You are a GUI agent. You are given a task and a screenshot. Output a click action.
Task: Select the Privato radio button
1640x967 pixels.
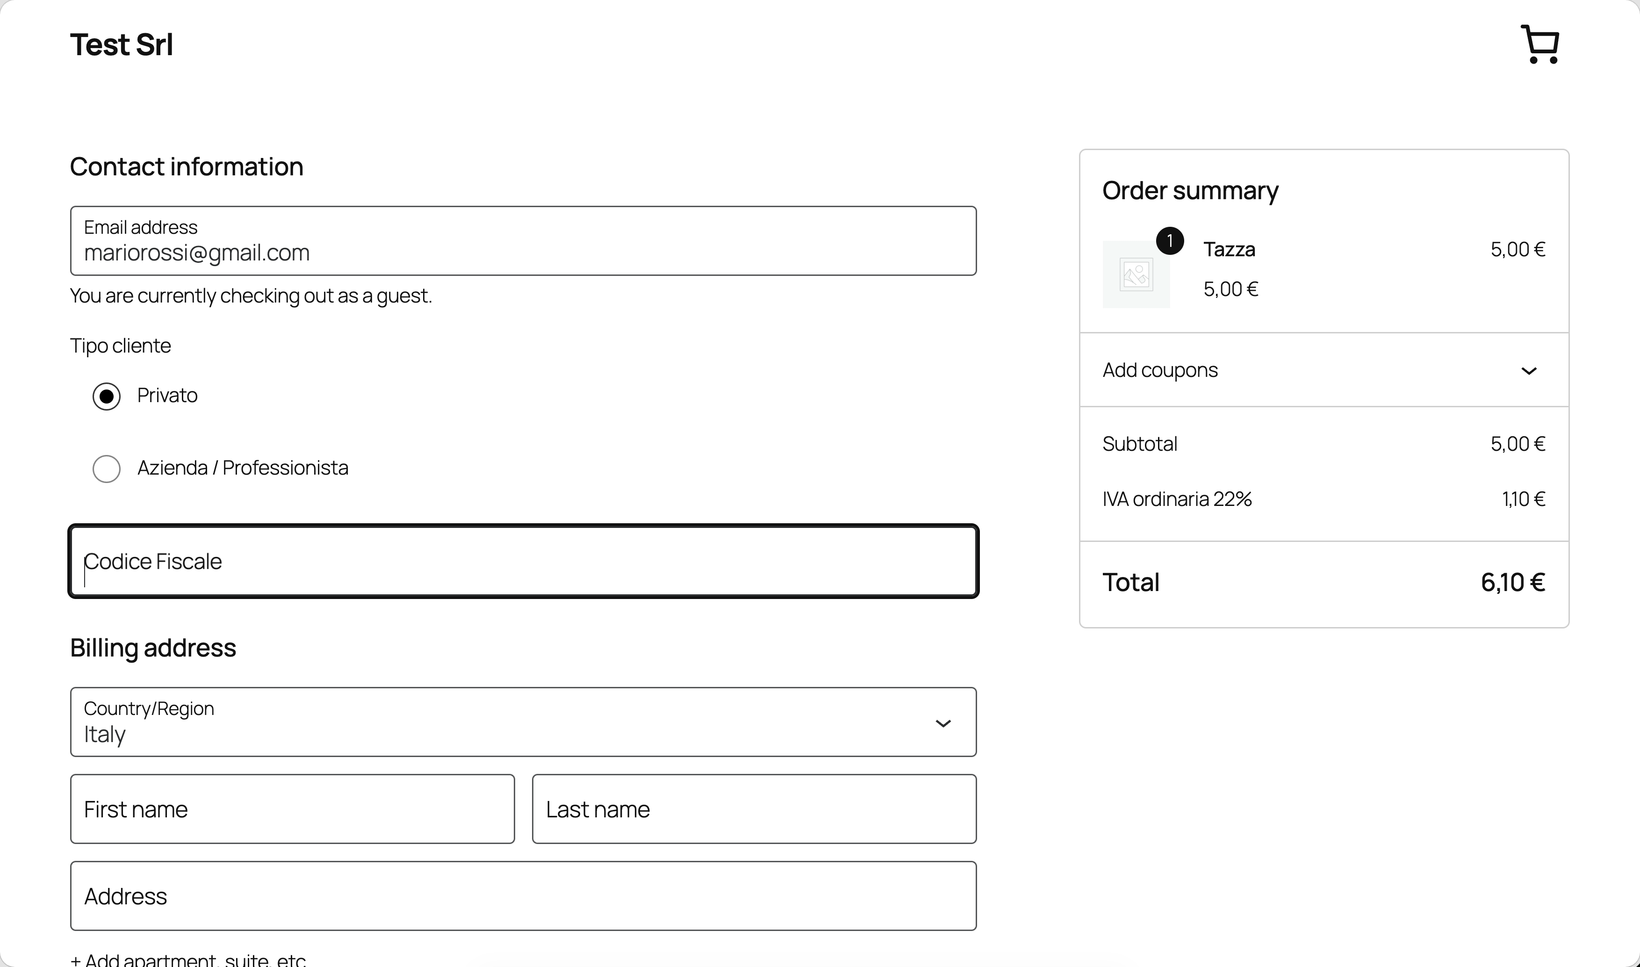coord(106,396)
